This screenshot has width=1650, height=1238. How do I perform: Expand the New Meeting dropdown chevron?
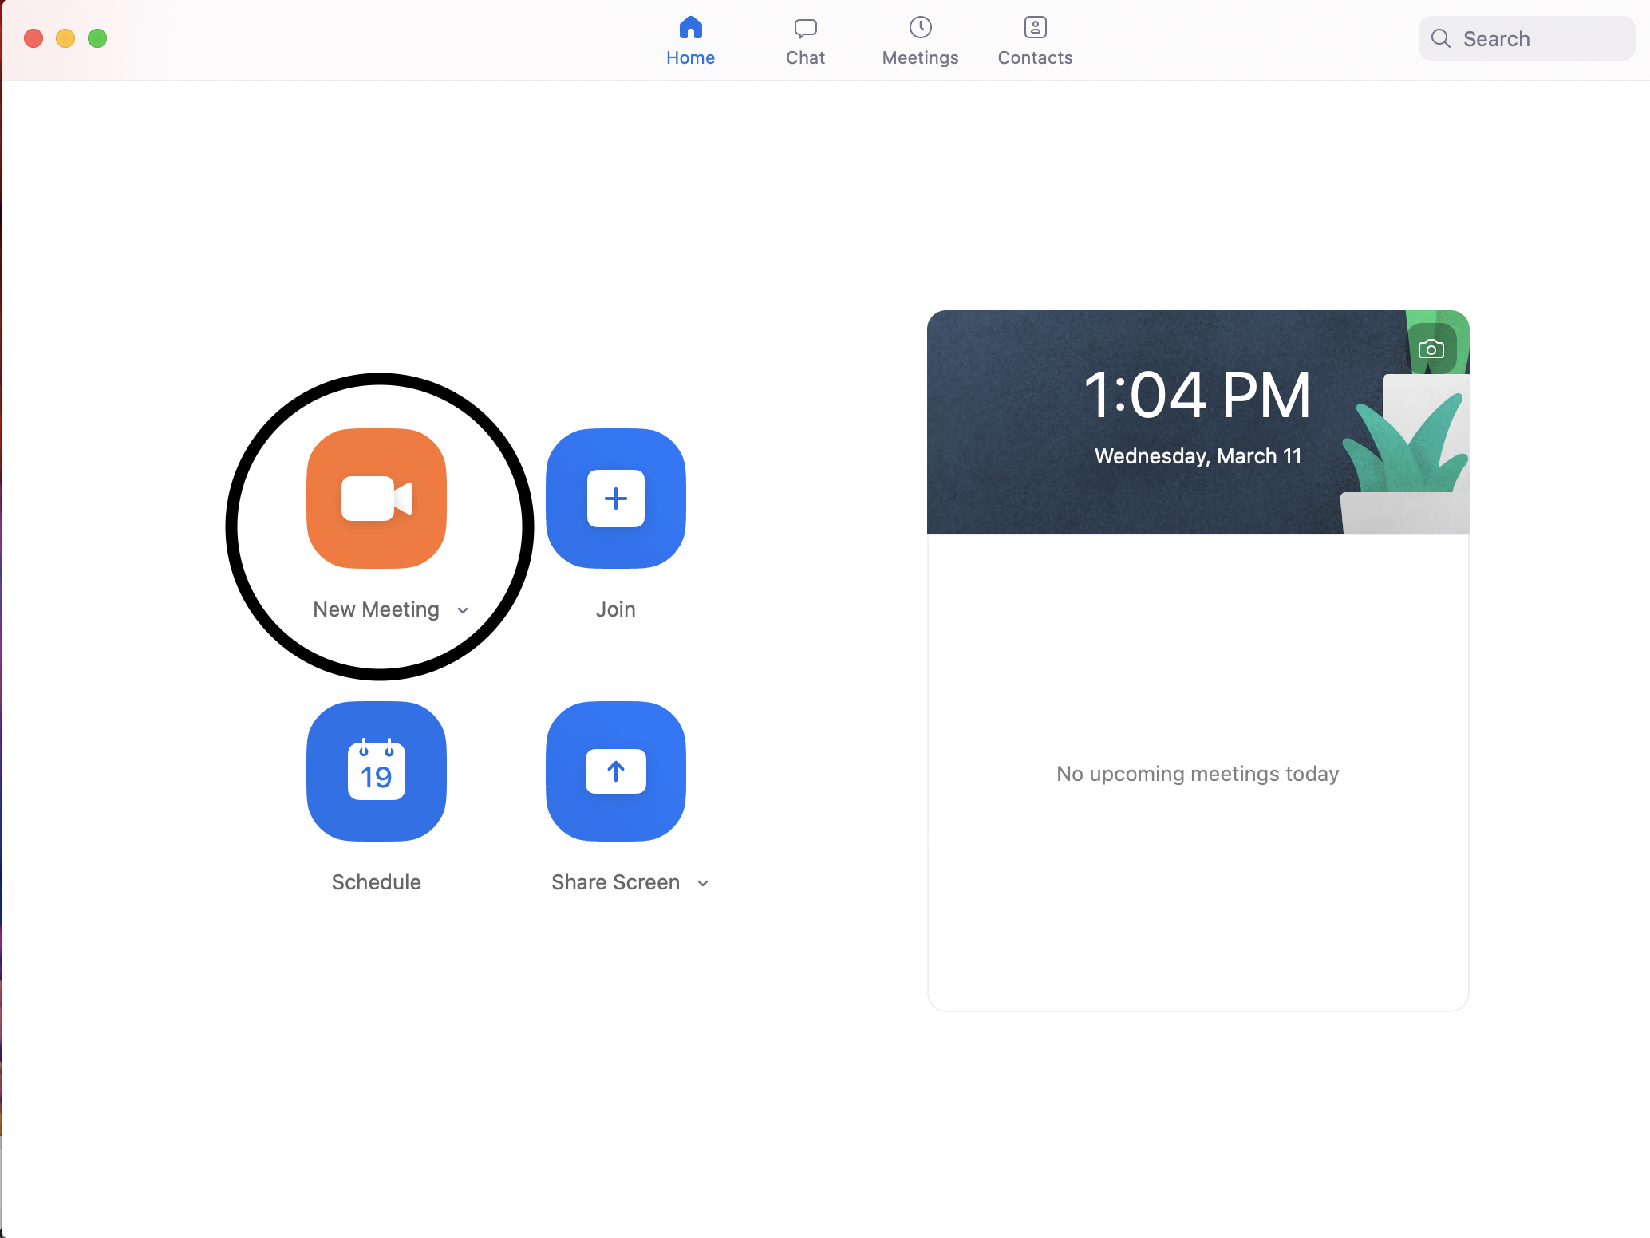click(463, 611)
